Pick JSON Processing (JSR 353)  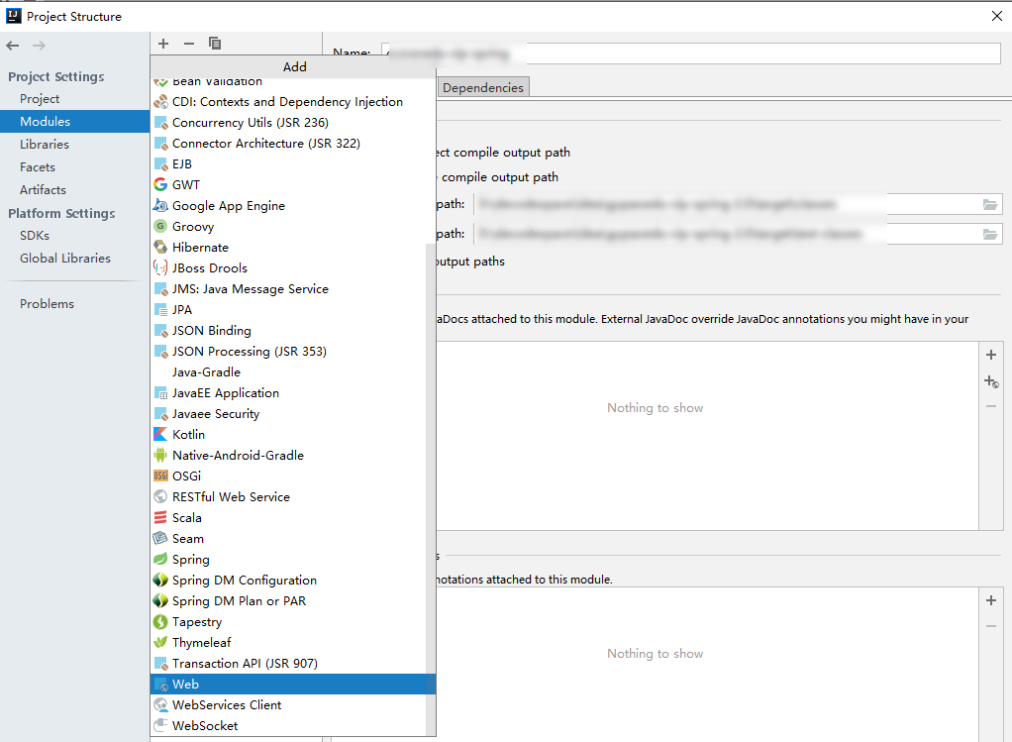tap(288, 352)
